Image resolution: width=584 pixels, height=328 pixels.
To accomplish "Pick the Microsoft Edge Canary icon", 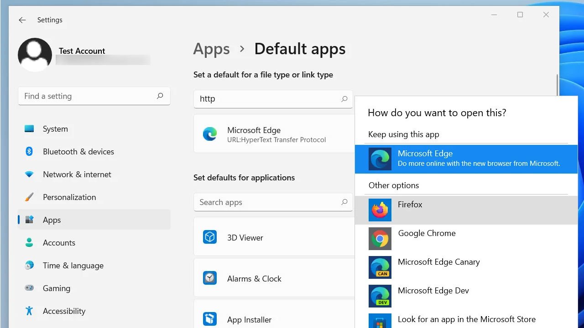I will [x=380, y=267].
